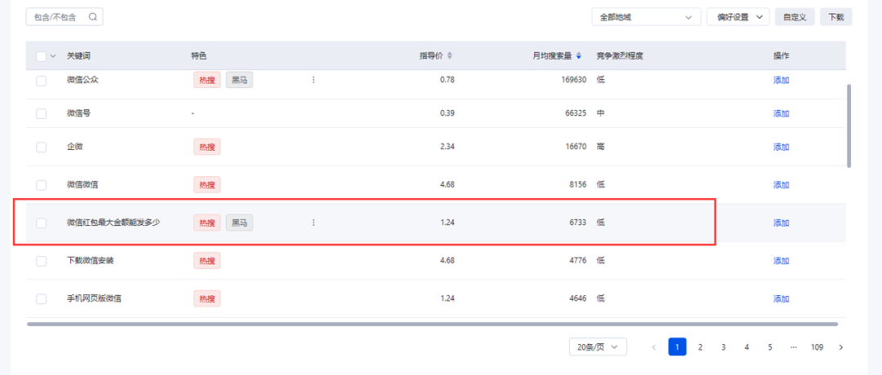Open more options dots in 微信红包最大金额能发多少 row
The height and width of the screenshot is (375, 882).
pyautogui.click(x=314, y=223)
